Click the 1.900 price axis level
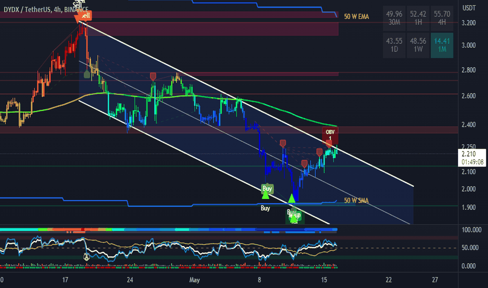The height and width of the screenshot is (288, 488). pyautogui.click(x=469, y=207)
